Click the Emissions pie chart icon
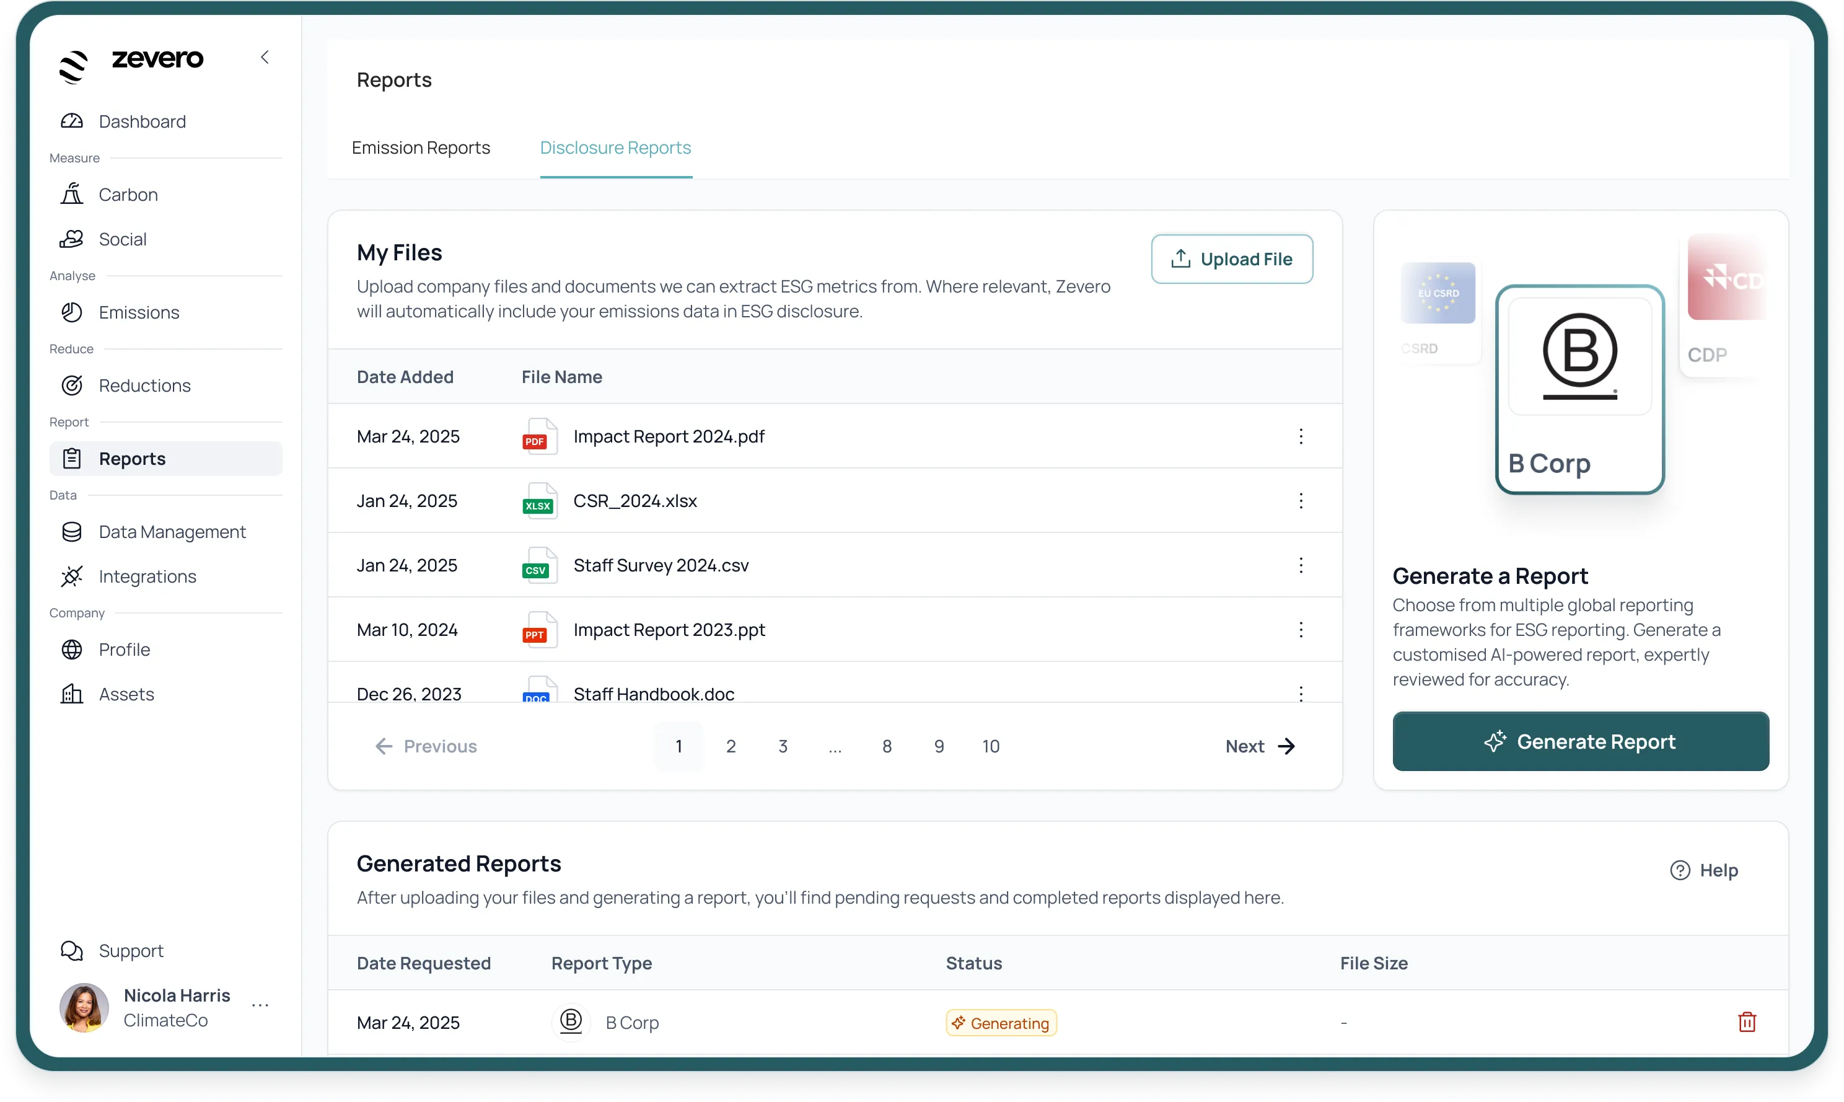 coord(72,312)
